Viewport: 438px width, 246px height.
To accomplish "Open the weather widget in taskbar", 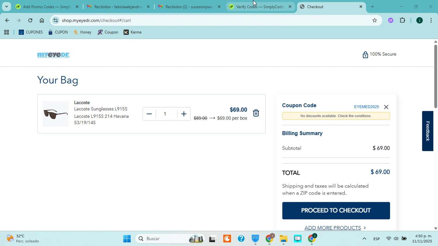I will pyautogui.click(x=23, y=239).
